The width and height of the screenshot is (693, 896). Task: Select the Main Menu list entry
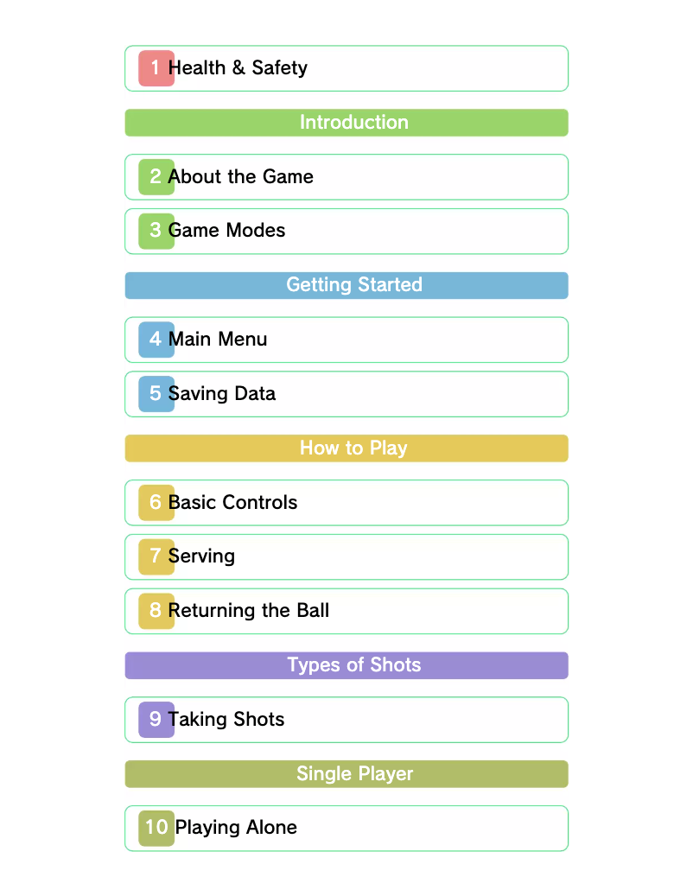[x=346, y=340]
